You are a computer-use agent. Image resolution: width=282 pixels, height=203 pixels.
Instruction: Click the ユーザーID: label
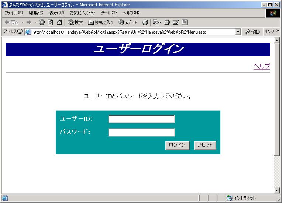76,119
